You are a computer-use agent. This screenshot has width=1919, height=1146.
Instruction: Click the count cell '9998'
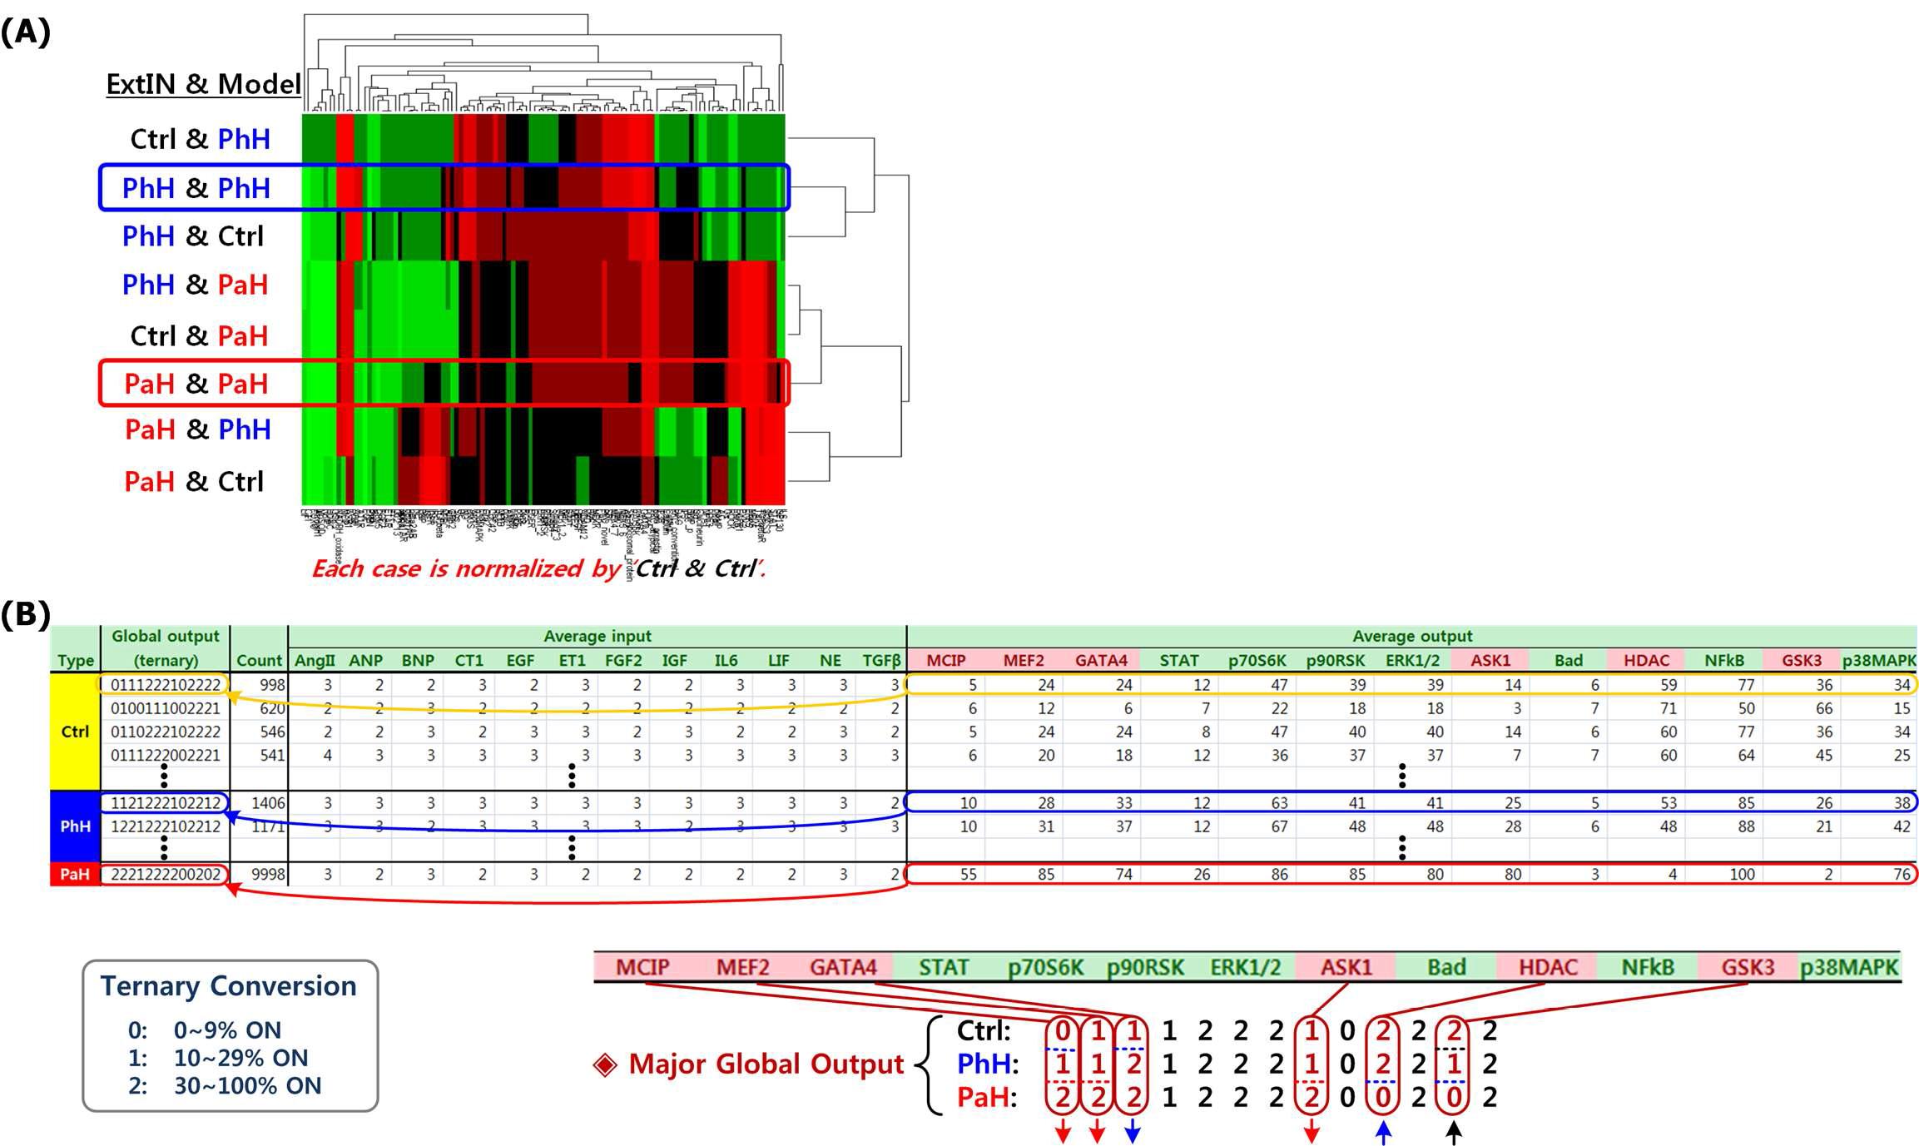point(268,874)
